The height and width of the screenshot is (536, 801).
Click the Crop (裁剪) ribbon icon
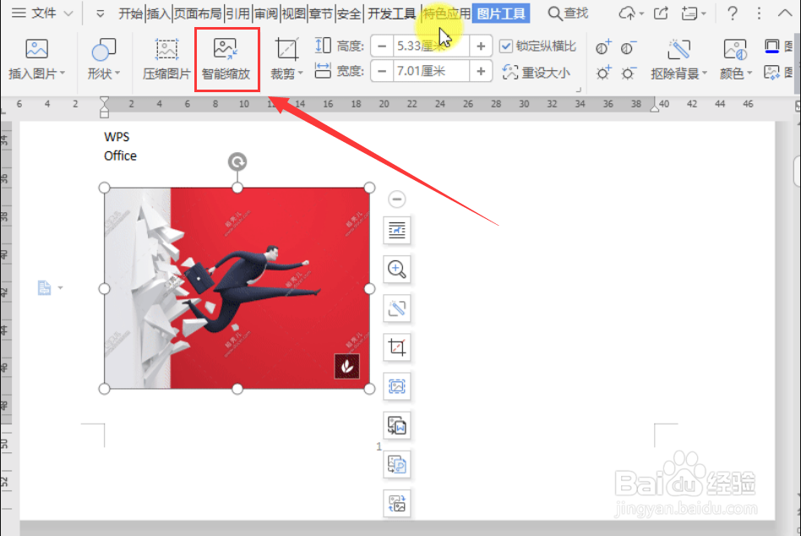(286, 49)
